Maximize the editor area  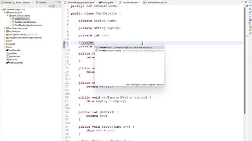click(246, 2)
